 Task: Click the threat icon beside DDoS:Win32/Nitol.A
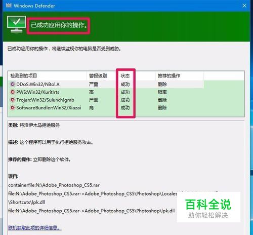tap(13, 84)
